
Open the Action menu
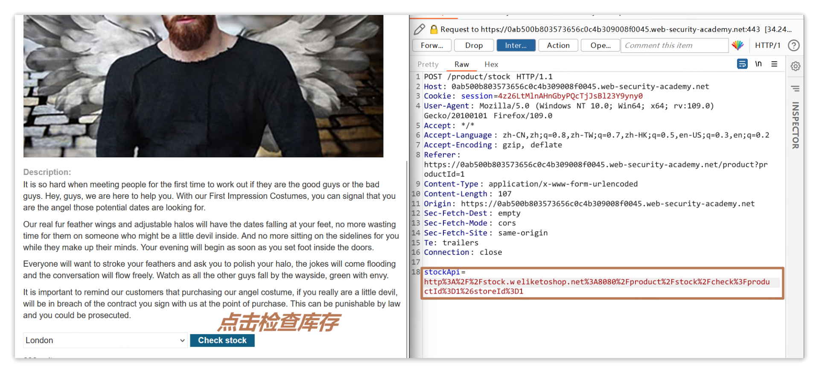(x=558, y=45)
